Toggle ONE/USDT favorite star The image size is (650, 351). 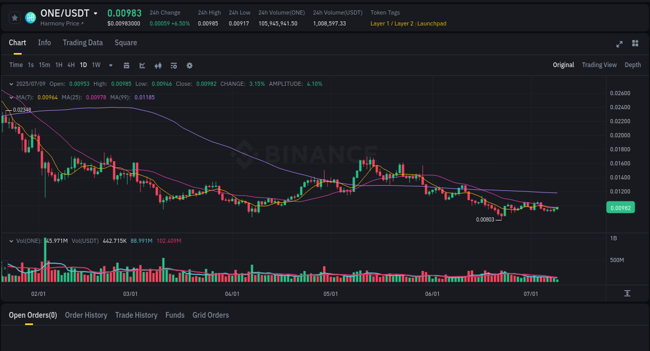coord(14,17)
